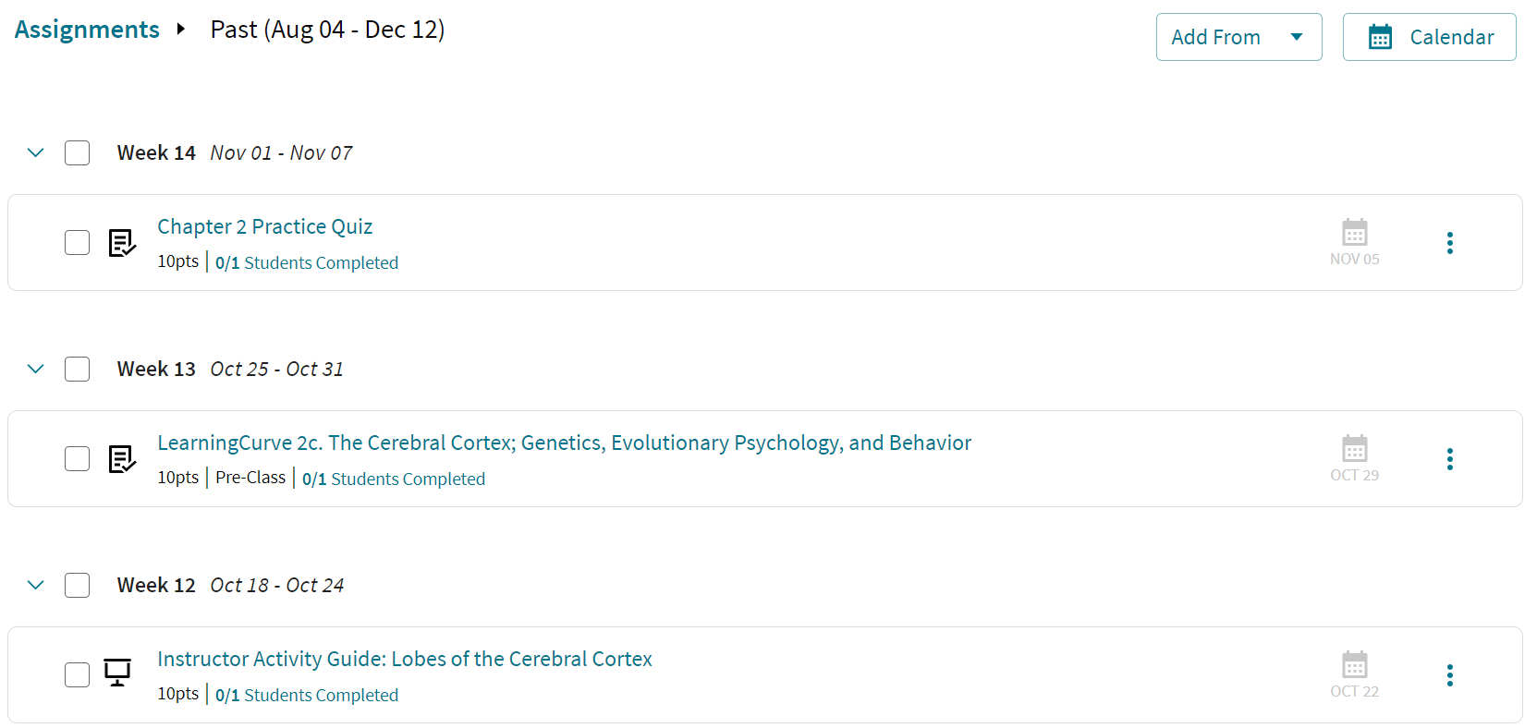The height and width of the screenshot is (728, 1537).
Task: Navigate back via the Assignments link
Action: pyautogui.click(x=86, y=30)
